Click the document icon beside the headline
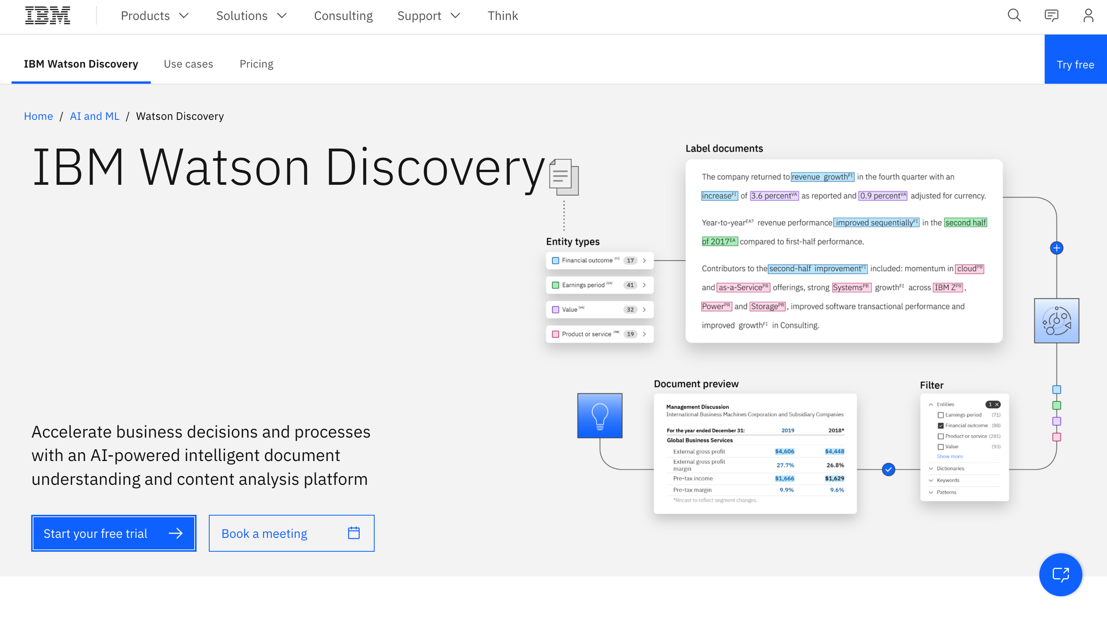The image size is (1107, 617). 564,177
